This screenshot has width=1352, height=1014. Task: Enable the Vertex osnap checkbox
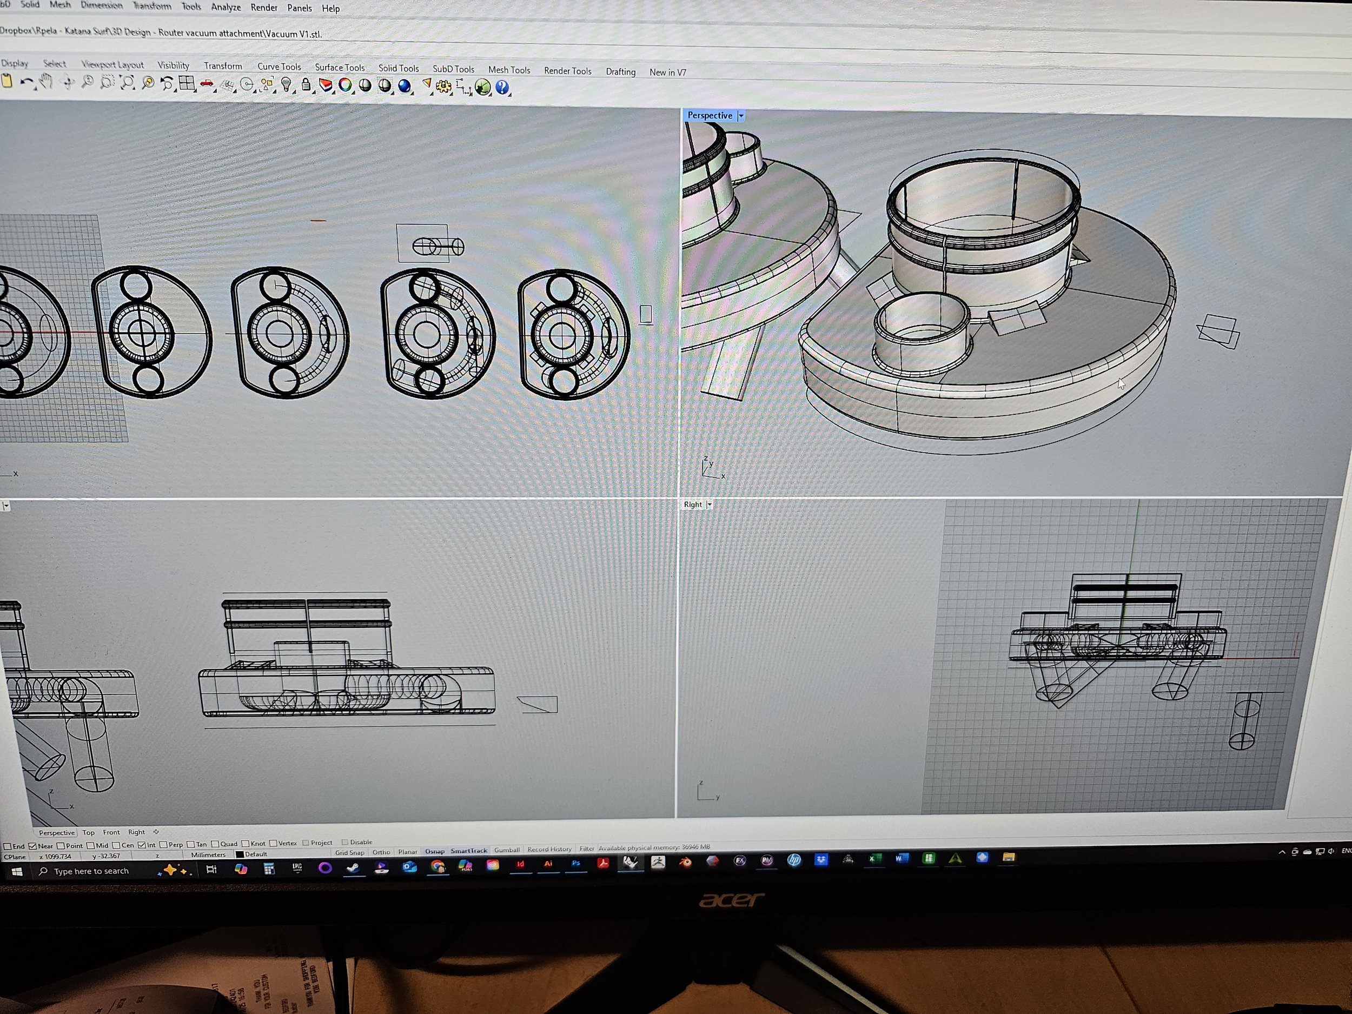273,844
